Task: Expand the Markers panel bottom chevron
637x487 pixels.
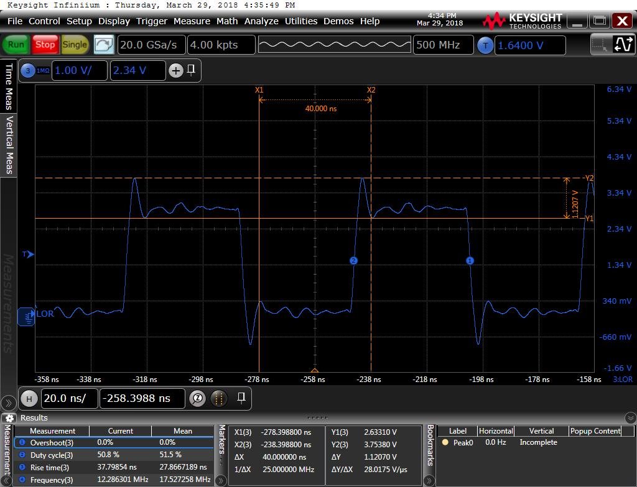Action: [221, 481]
